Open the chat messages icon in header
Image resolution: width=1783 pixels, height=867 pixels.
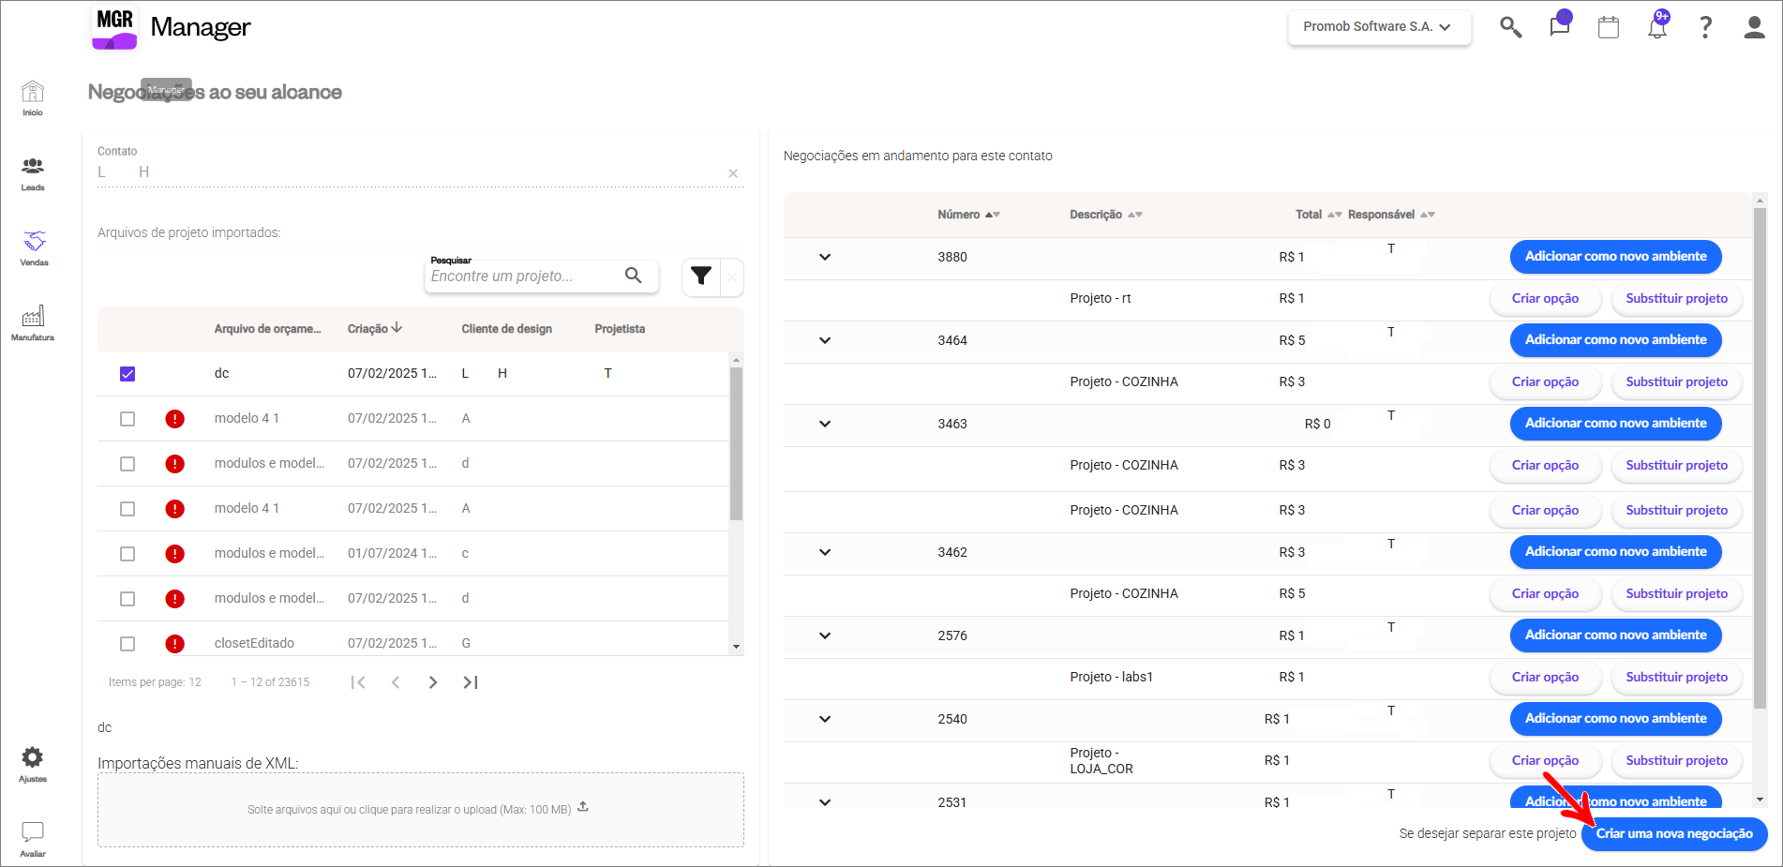[x=1560, y=26]
